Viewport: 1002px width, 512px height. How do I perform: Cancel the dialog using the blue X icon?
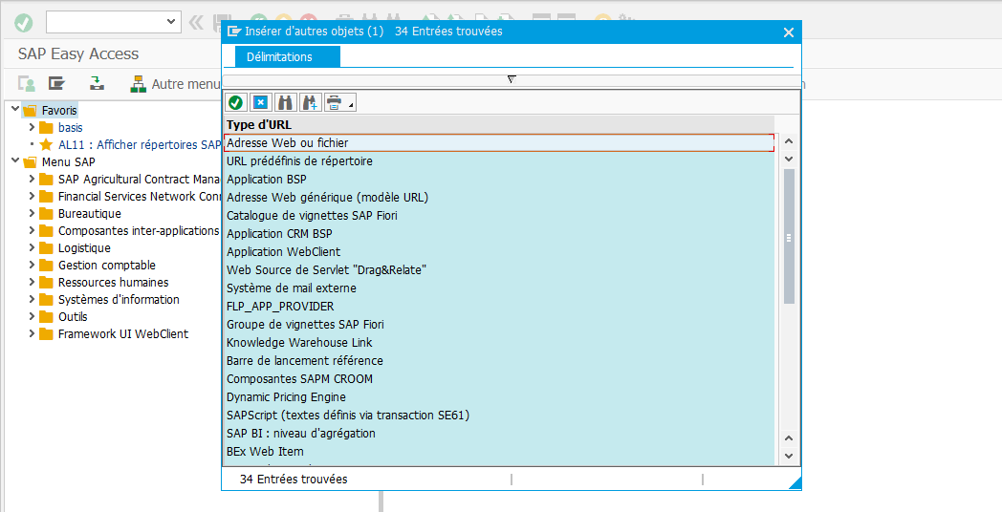pyautogui.click(x=260, y=102)
